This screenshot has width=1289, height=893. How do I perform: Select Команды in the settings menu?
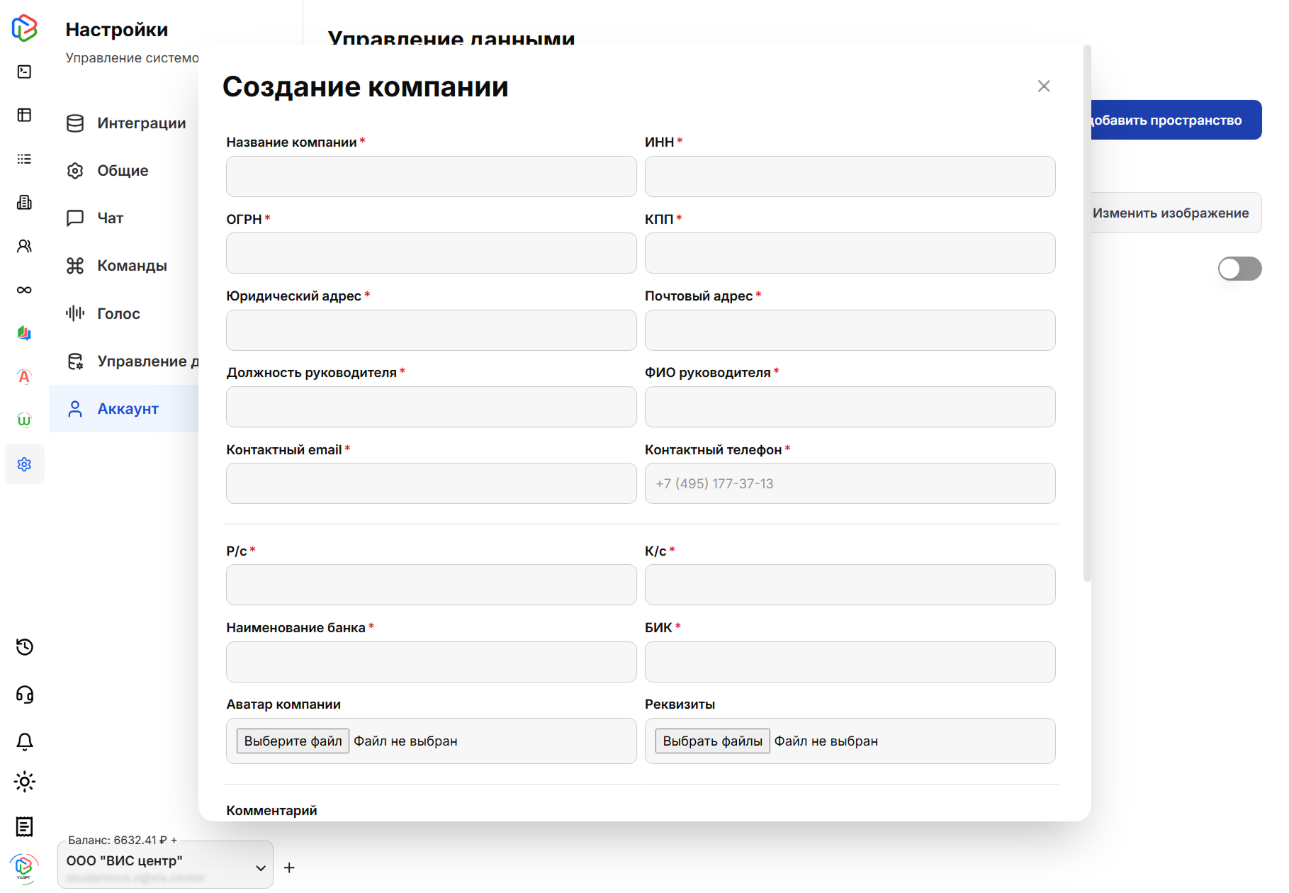tap(132, 266)
